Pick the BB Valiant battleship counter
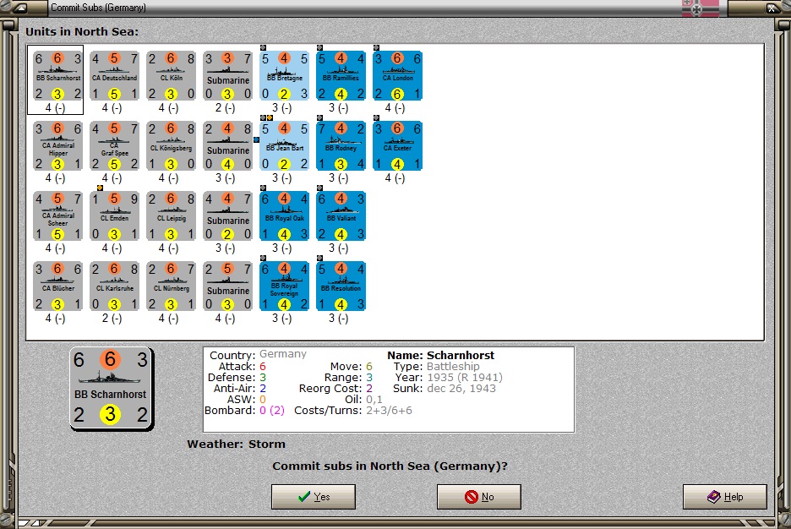This screenshot has width=791, height=529. 341,215
